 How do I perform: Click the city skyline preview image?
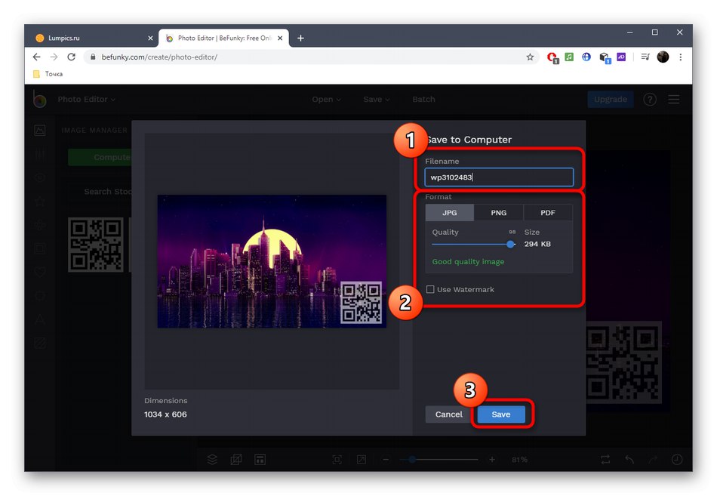[x=272, y=261]
